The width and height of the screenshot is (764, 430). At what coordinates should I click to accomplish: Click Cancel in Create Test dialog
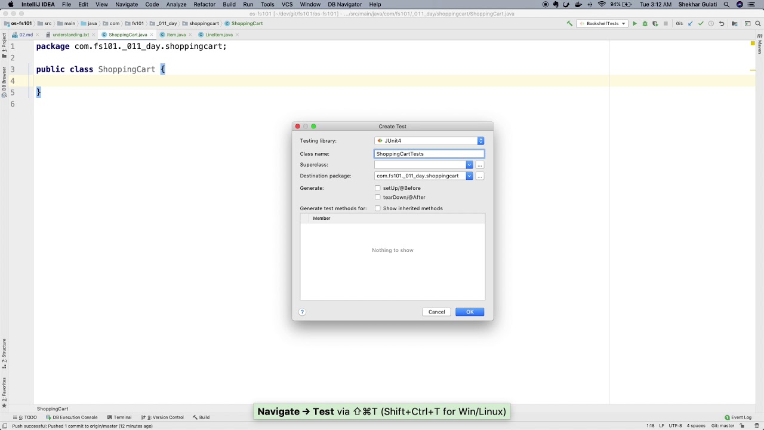(x=436, y=312)
